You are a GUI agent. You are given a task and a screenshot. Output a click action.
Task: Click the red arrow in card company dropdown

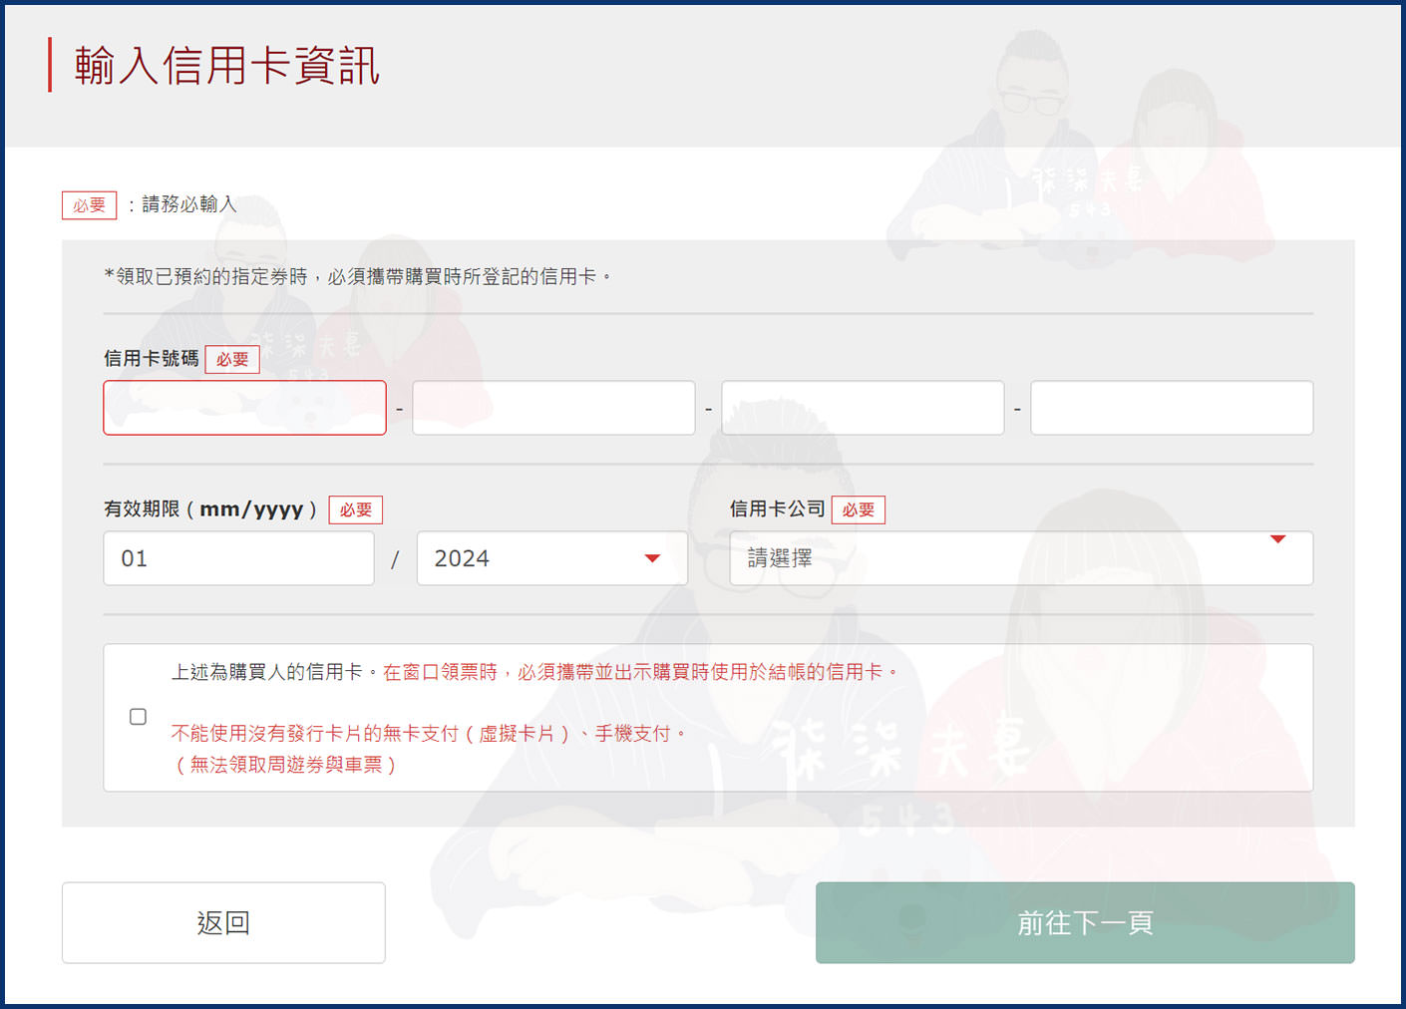click(x=1277, y=539)
